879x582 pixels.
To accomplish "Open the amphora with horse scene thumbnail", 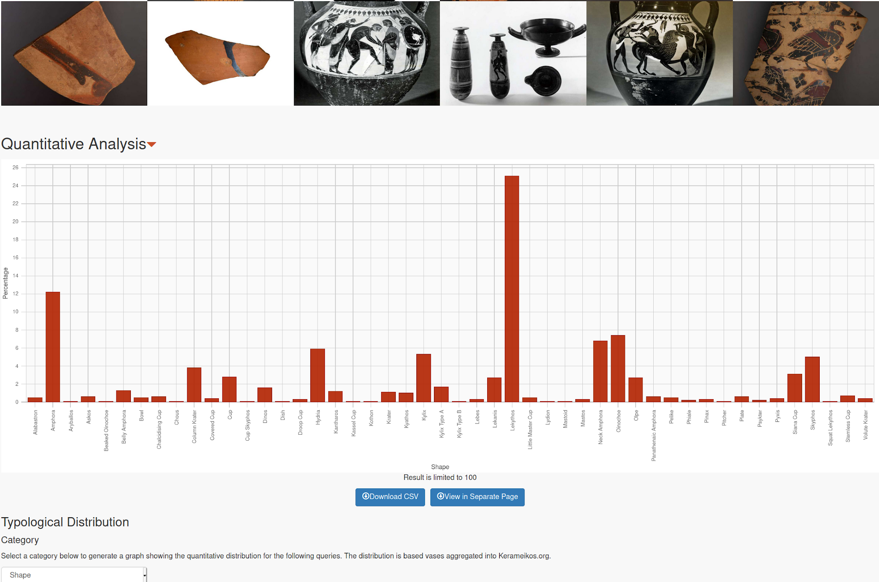I will click(x=659, y=53).
